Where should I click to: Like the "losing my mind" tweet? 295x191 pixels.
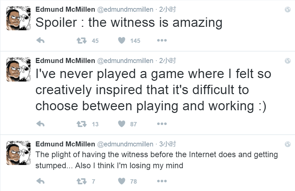click(x=122, y=181)
